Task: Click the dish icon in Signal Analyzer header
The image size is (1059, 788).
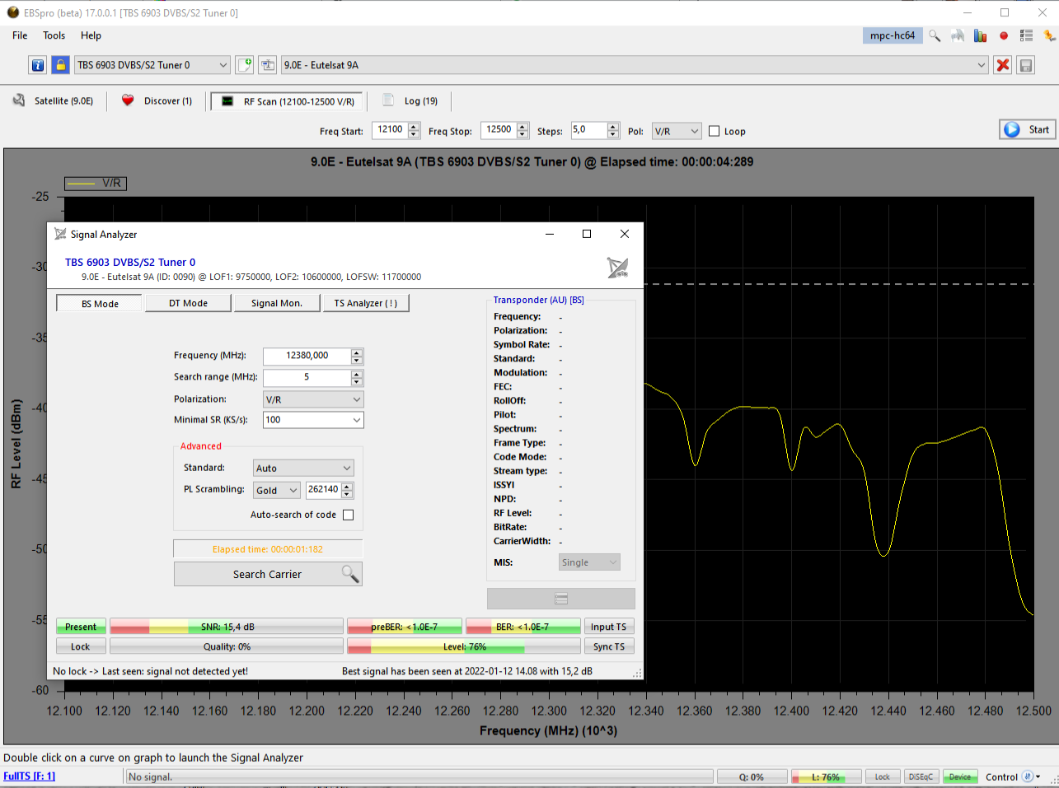Action: [x=617, y=268]
